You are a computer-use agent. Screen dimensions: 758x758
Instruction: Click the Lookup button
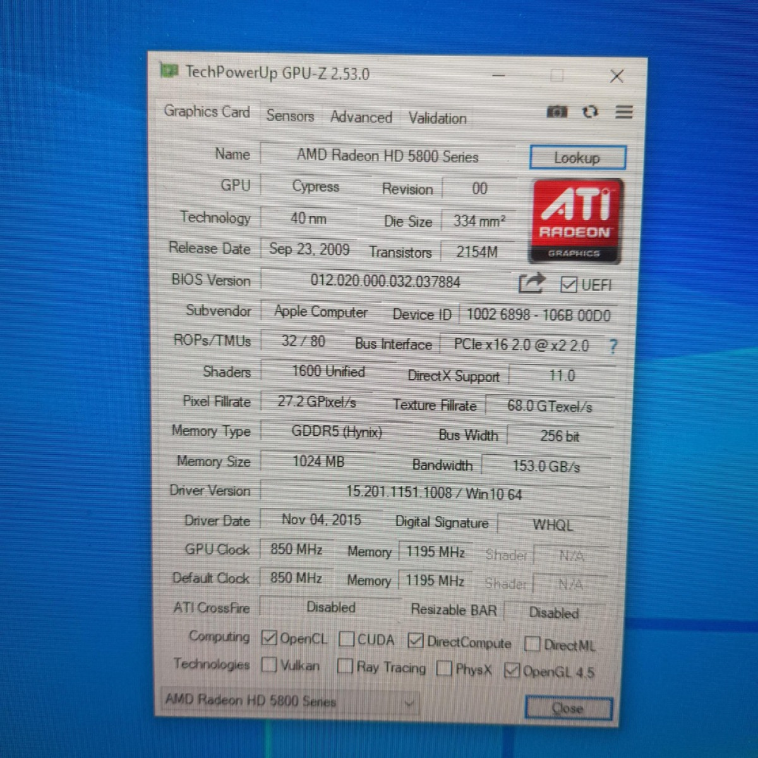click(577, 158)
